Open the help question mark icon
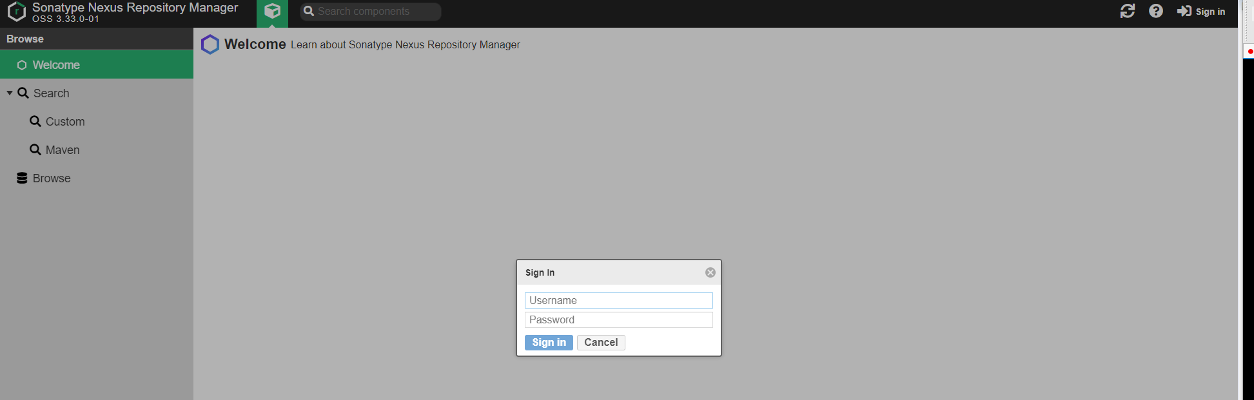Image resolution: width=1254 pixels, height=400 pixels. 1156,11
